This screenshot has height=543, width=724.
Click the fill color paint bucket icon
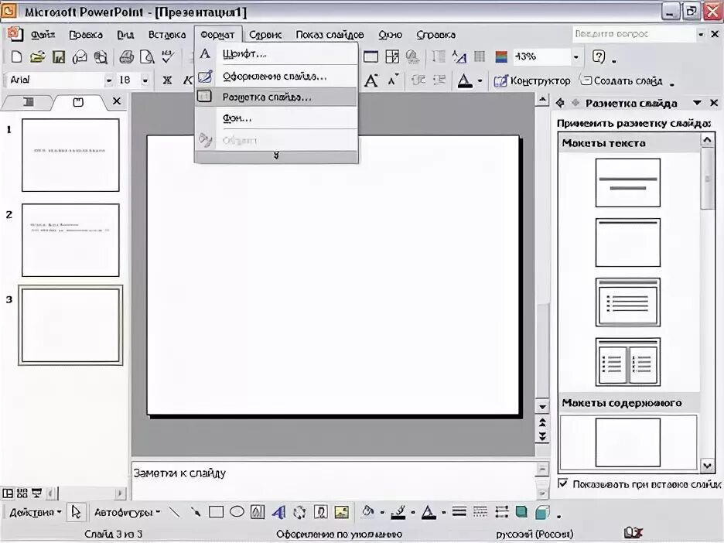[368, 511]
